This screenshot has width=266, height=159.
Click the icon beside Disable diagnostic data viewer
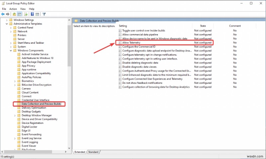[x=120, y=67]
